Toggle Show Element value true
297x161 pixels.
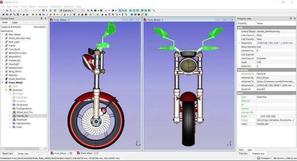pos(276,47)
